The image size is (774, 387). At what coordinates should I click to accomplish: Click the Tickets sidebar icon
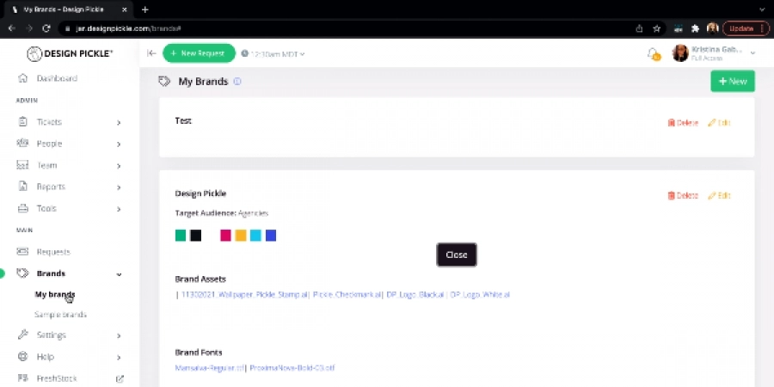point(22,121)
